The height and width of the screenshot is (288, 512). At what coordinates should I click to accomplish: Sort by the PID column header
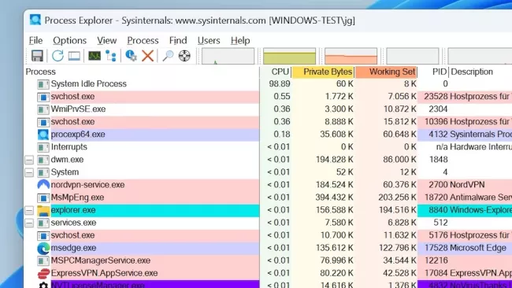(x=434, y=72)
